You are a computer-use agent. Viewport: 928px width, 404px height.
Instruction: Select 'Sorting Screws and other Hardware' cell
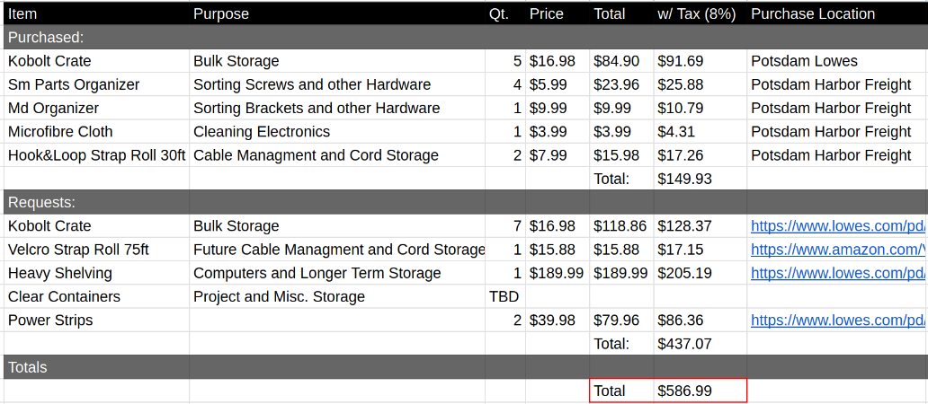[x=337, y=84]
